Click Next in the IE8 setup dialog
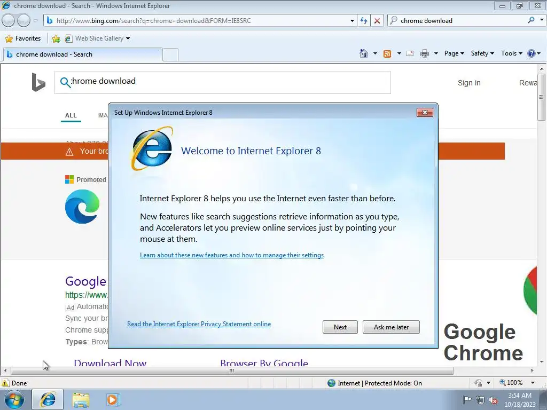 (x=340, y=327)
